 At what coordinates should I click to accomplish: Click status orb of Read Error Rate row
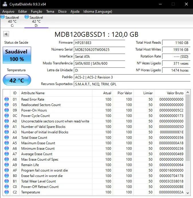click(x=7, y=99)
